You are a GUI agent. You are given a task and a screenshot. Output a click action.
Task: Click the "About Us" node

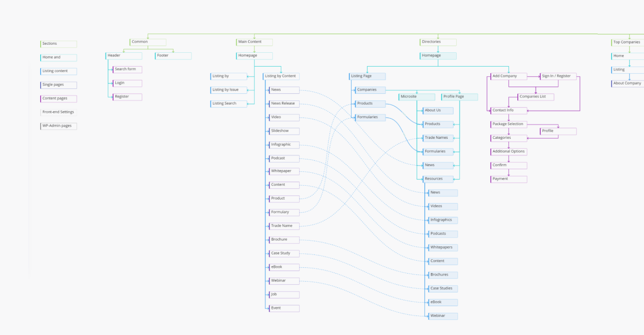tap(438, 111)
